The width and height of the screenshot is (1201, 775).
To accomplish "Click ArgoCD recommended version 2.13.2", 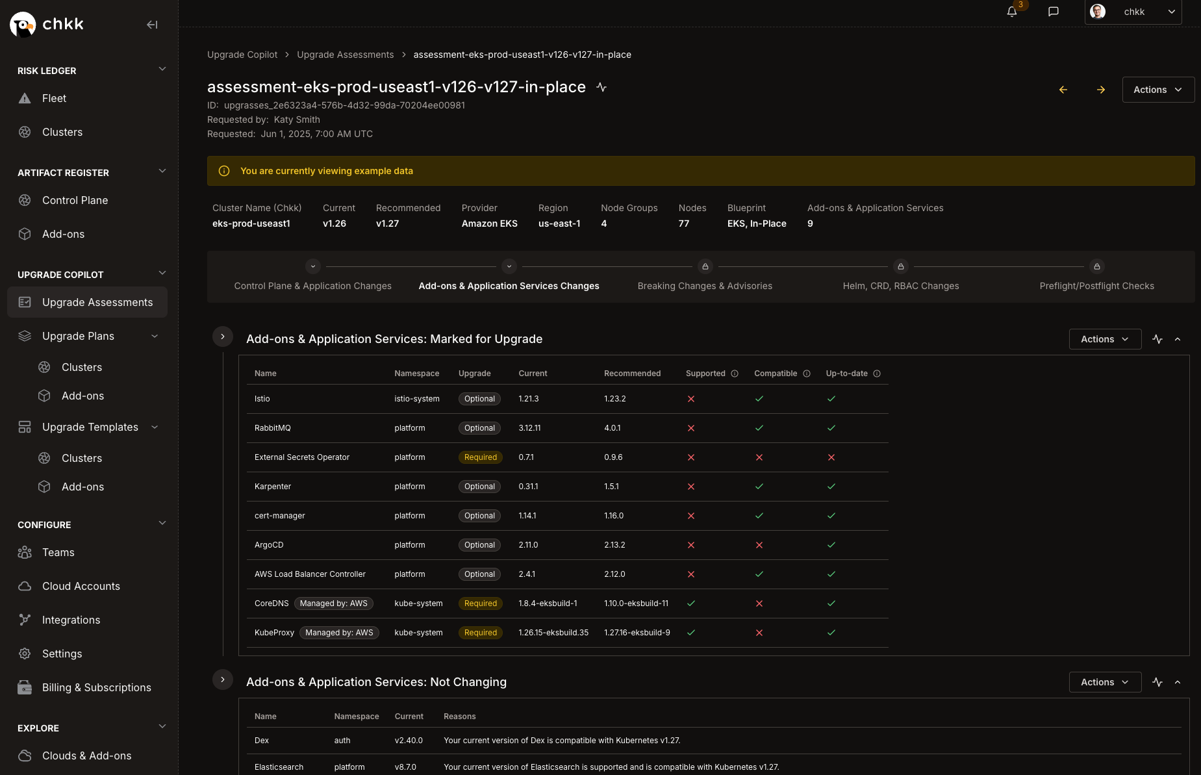I will point(614,545).
